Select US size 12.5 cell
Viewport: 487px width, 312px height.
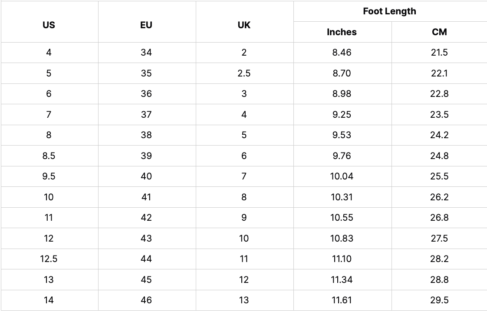pos(49,259)
